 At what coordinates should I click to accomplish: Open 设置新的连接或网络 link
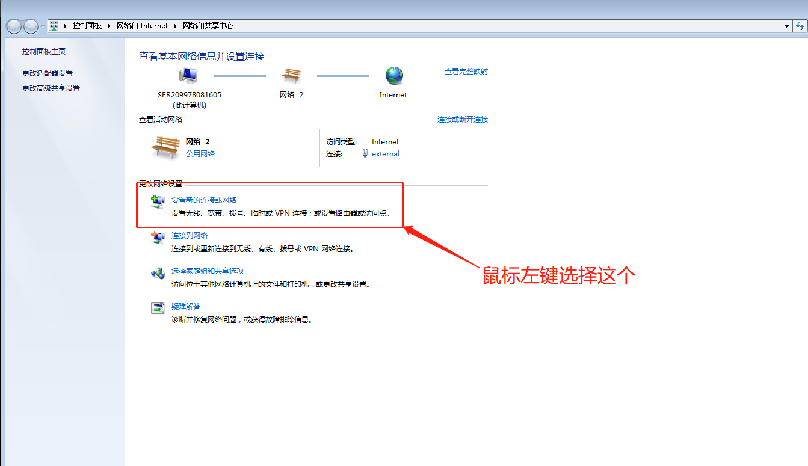204,200
